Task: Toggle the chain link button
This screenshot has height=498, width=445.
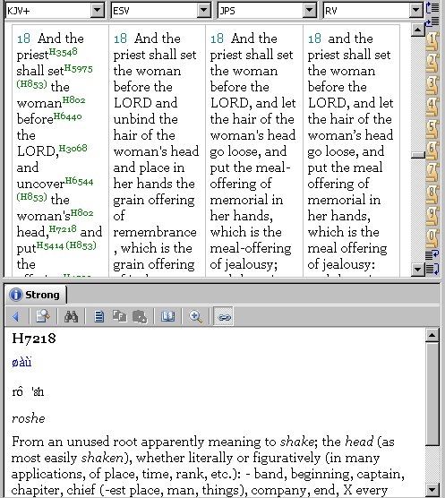Action: tap(224, 317)
